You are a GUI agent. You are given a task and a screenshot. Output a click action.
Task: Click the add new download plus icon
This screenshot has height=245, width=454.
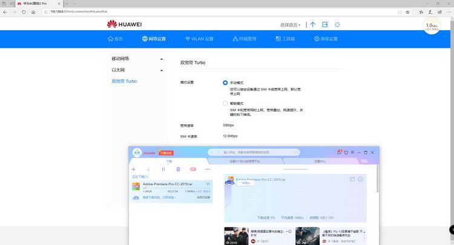point(134,169)
